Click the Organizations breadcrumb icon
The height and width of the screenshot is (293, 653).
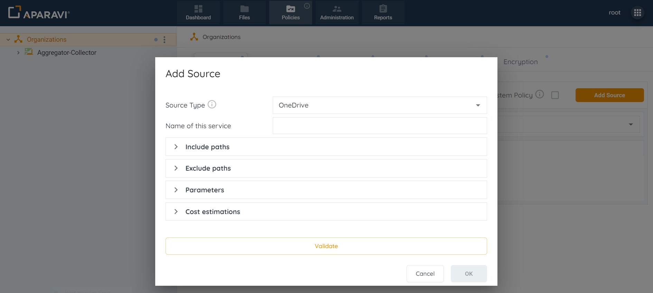click(194, 37)
